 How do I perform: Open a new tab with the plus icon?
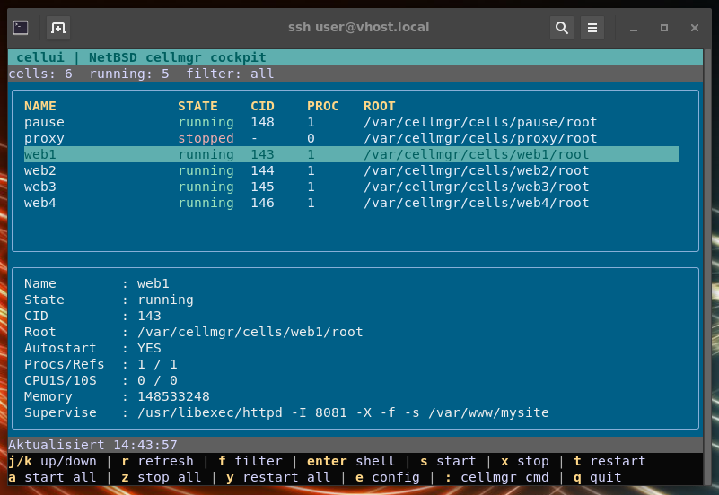(57, 28)
